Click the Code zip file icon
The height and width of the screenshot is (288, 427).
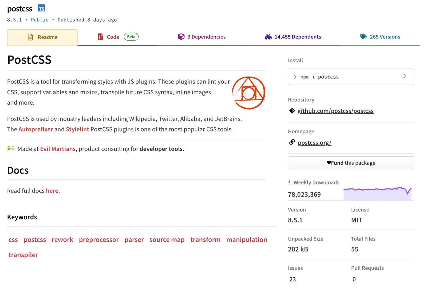(x=100, y=37)
